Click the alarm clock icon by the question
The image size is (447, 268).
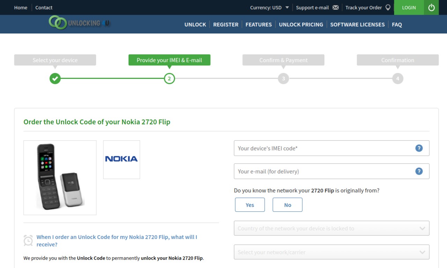pyautogui.click(x=28, y=240)
